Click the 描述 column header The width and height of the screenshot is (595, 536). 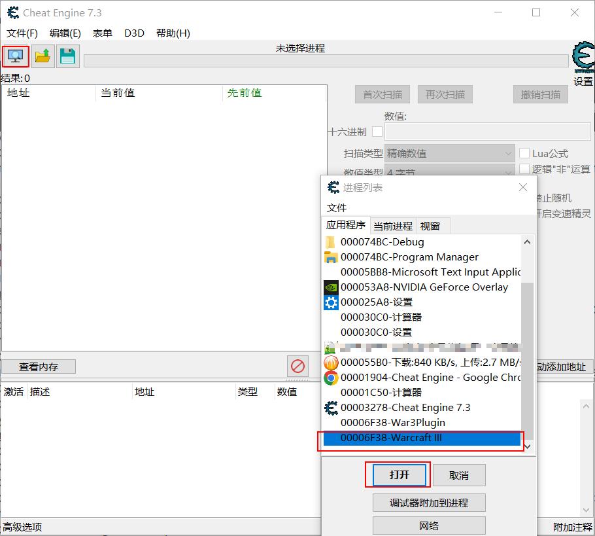point(80,392)
